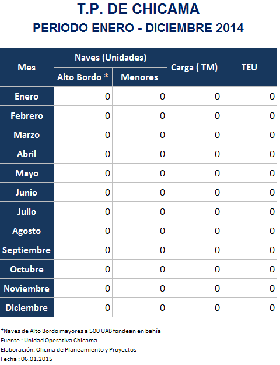Viewport: 280px width, 365px height.
Task: Click the Septiembre row label
Action: 27,250
